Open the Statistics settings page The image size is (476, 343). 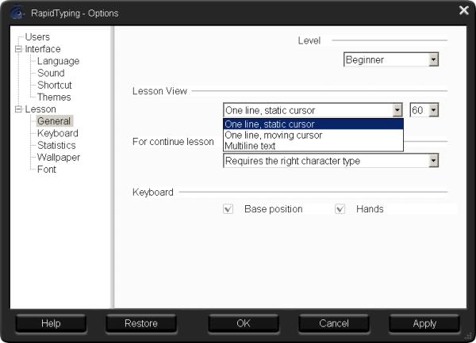click(56, 145)
